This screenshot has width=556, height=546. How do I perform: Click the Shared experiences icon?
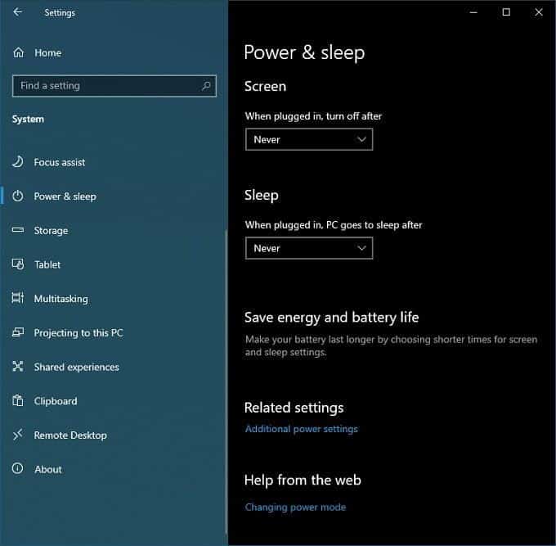point(18,367)
